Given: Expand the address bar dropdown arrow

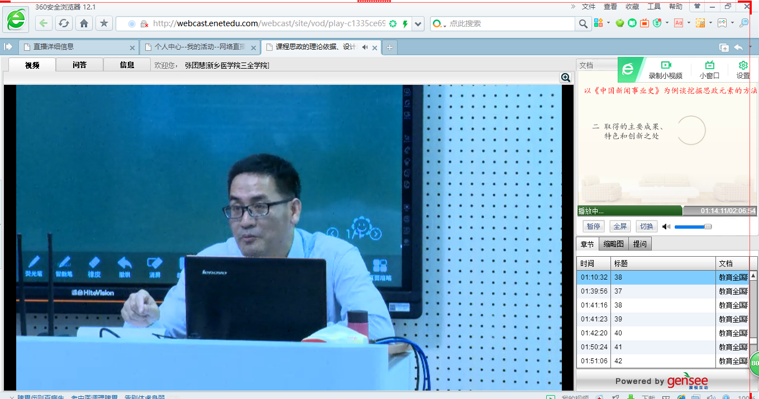Looking at the screenshot, I should [x=418, y=24].
